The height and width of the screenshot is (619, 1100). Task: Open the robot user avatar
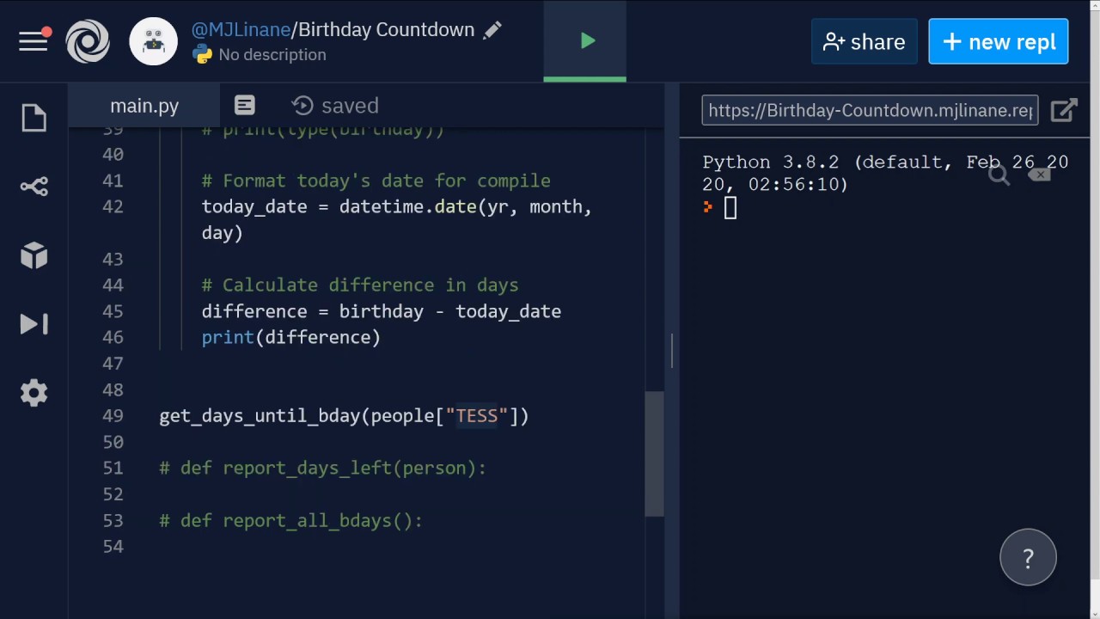click(153, 41)
